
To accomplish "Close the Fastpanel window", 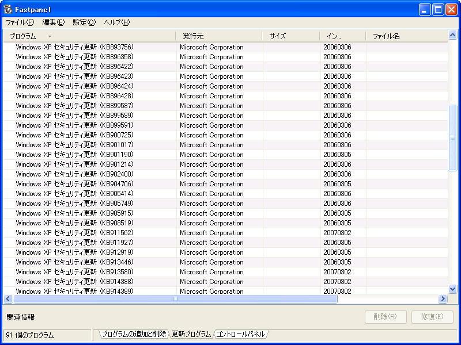I will click(x=451, y=10).
